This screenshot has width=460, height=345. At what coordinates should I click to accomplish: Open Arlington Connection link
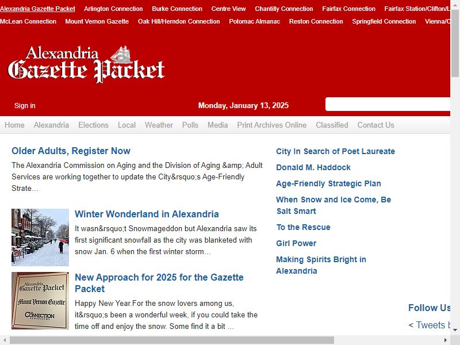pos(113,9)
